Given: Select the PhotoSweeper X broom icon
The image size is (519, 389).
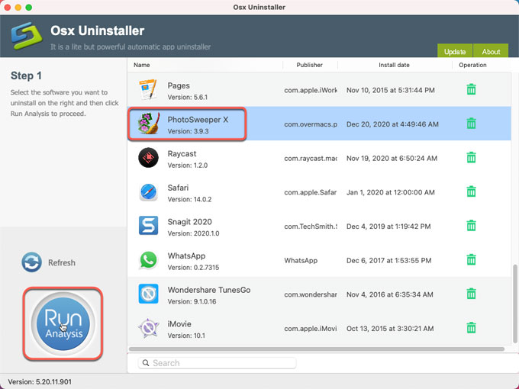Looking at the screenshot, I should pyautogui.click(x=148, y=124).
